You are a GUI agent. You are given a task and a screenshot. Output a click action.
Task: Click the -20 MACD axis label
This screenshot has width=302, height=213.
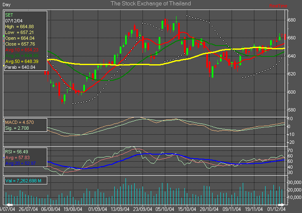291,142
